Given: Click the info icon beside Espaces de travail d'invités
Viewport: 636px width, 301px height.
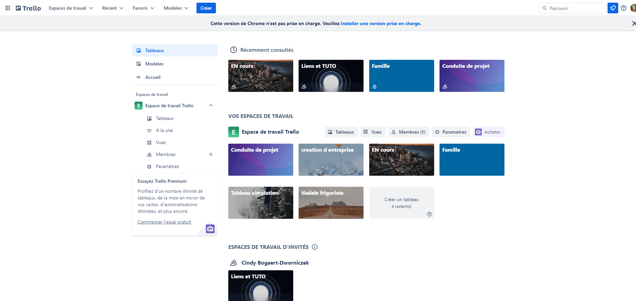Looking at the screenshot, I should tap(315, 247).
